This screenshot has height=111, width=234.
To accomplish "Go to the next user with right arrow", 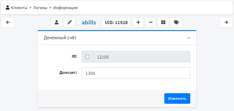I will pyautogui.click(x=226, y=22).
